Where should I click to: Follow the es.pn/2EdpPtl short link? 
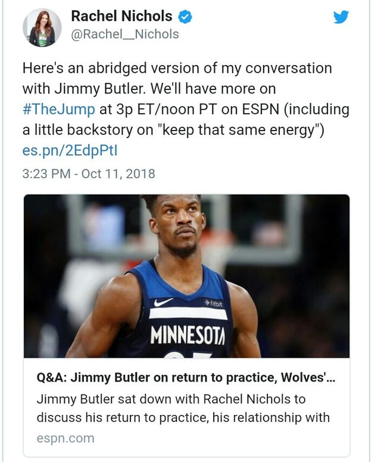point(70,150)
